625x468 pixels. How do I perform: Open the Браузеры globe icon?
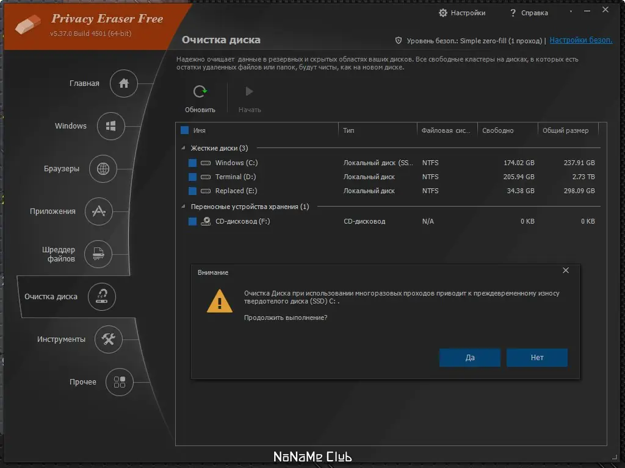103,169
